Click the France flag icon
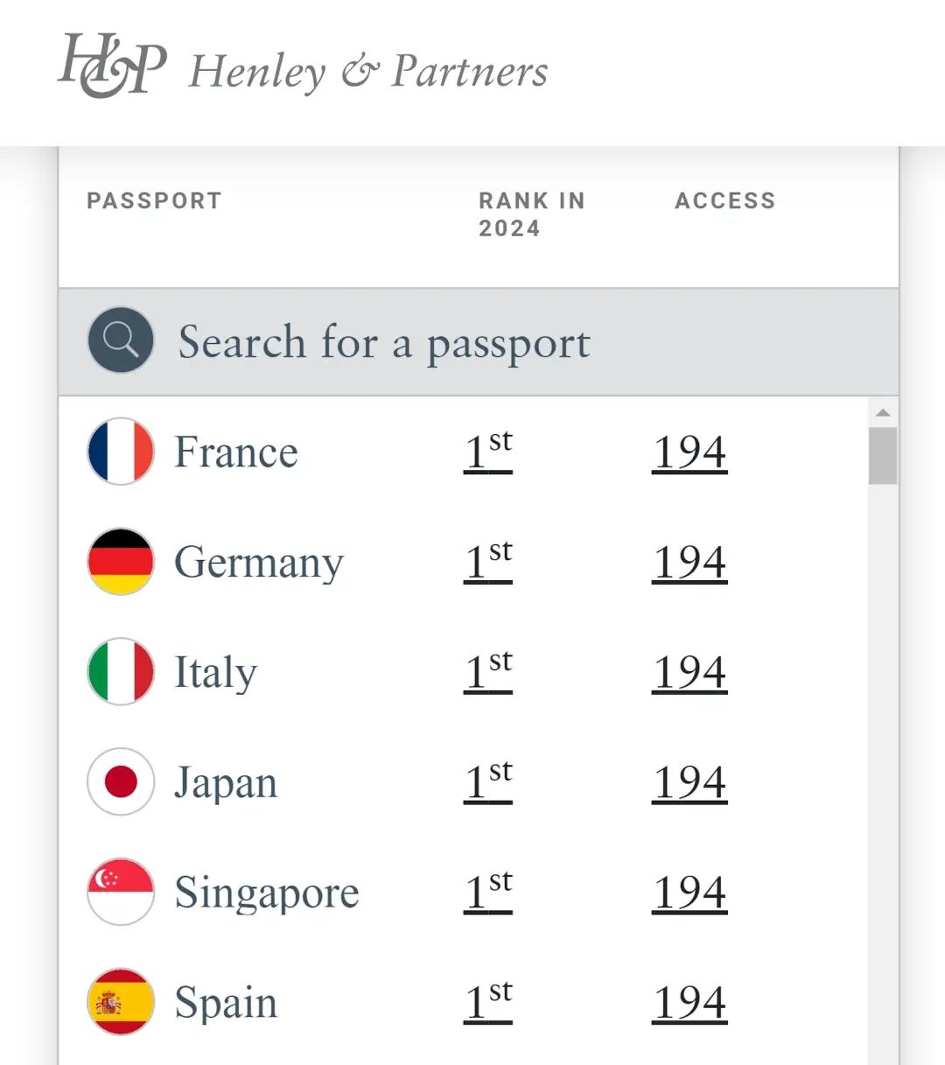Screen dimensions: 945x1065 (x=121, y=452)
